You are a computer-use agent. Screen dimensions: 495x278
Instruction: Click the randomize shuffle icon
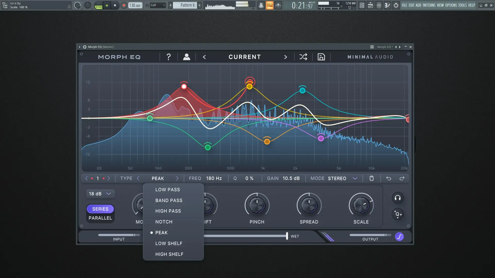coord(303,57)
